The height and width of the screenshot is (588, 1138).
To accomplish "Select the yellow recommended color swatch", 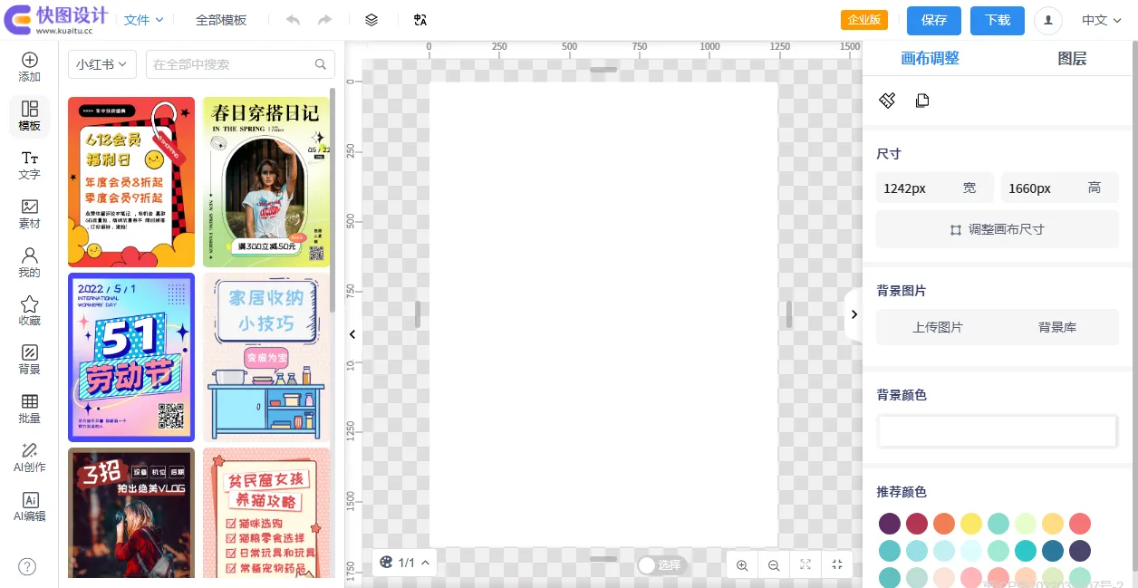I will pyautogui.click(x=970, y=524).
